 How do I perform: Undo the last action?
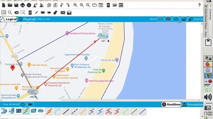coord(62,5)
